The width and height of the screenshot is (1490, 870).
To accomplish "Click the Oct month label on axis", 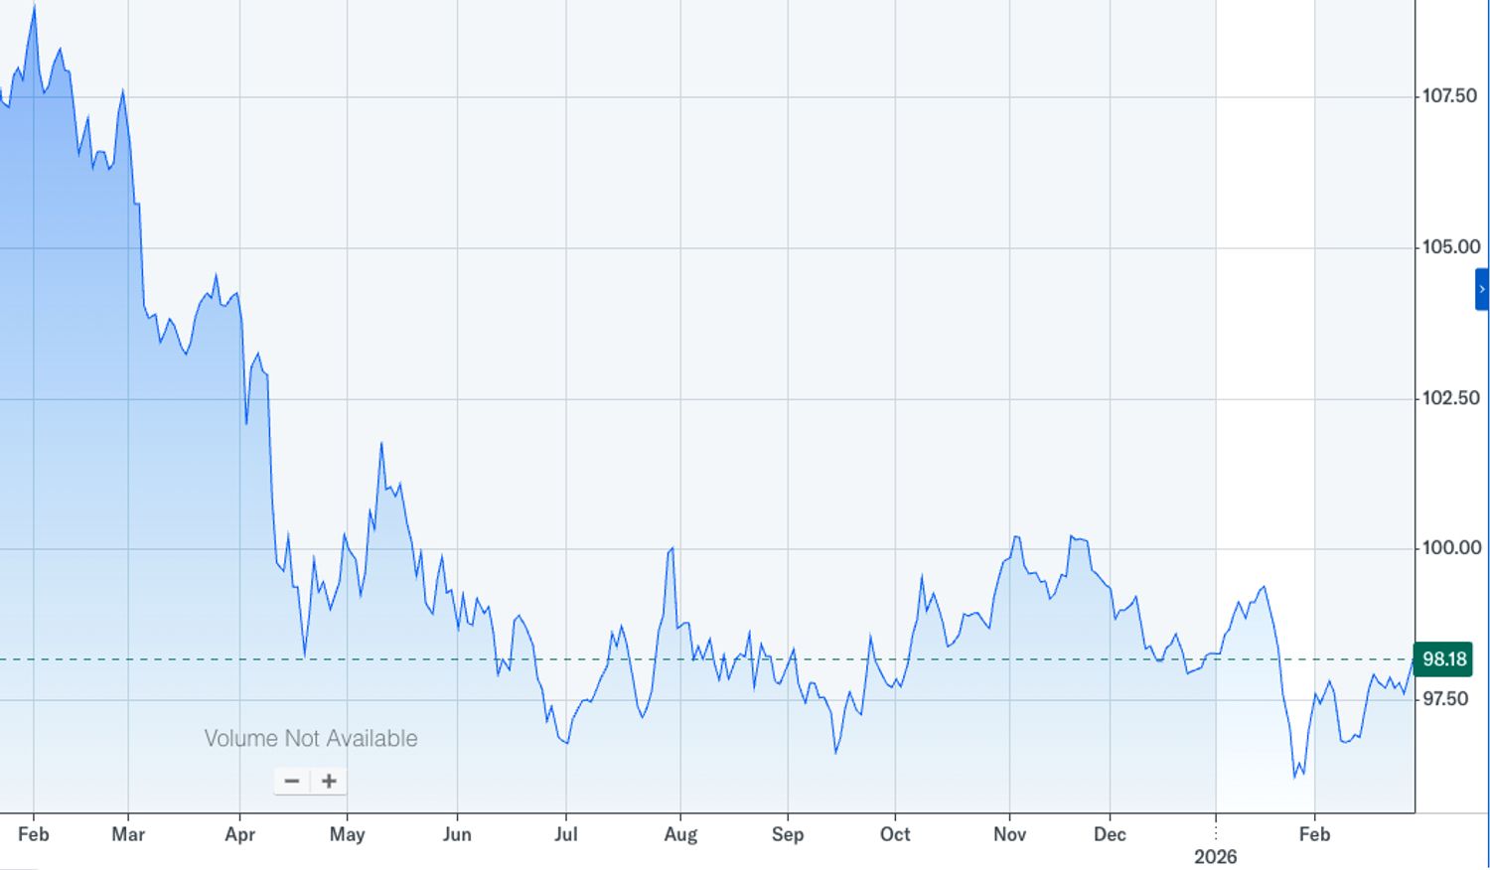I will pyautogui.click(x=895, y=834).
